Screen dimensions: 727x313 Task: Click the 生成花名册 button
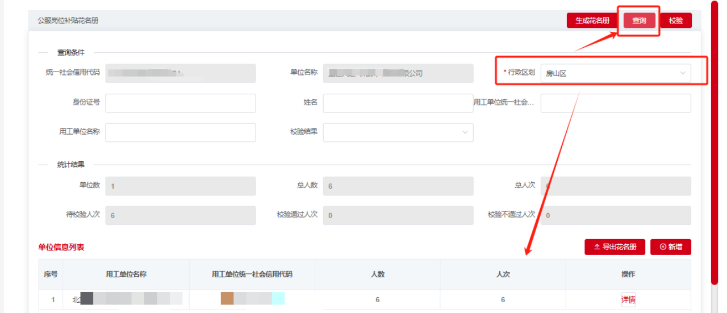[592, 20]
